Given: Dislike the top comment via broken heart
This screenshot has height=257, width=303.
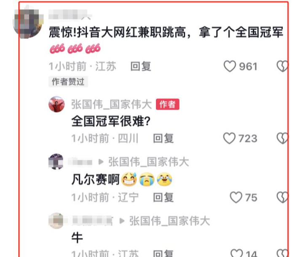Looking at the screenshot, I should click(282, 66).
